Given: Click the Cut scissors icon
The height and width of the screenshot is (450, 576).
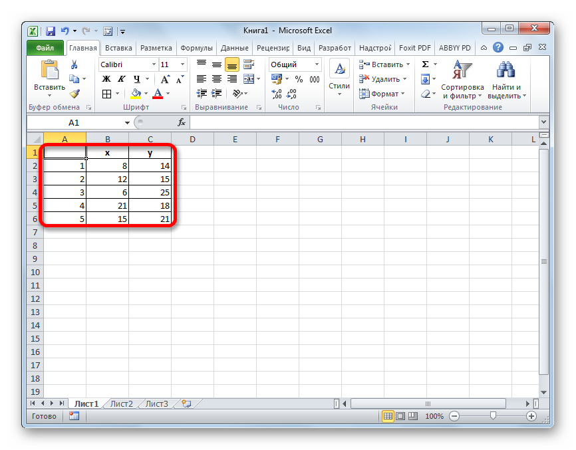Looking at the screenshot, I should pos(74,64).
